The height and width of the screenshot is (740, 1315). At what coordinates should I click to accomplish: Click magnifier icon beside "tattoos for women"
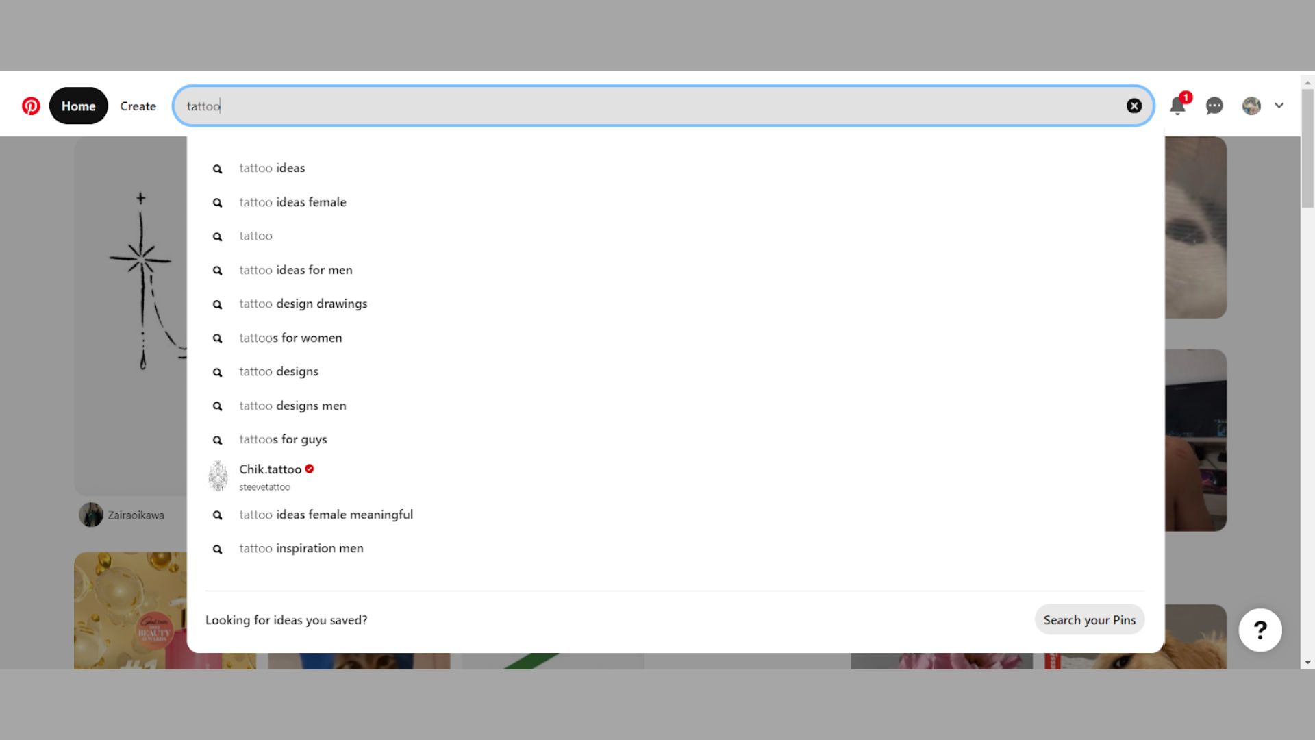pos(217,338)
